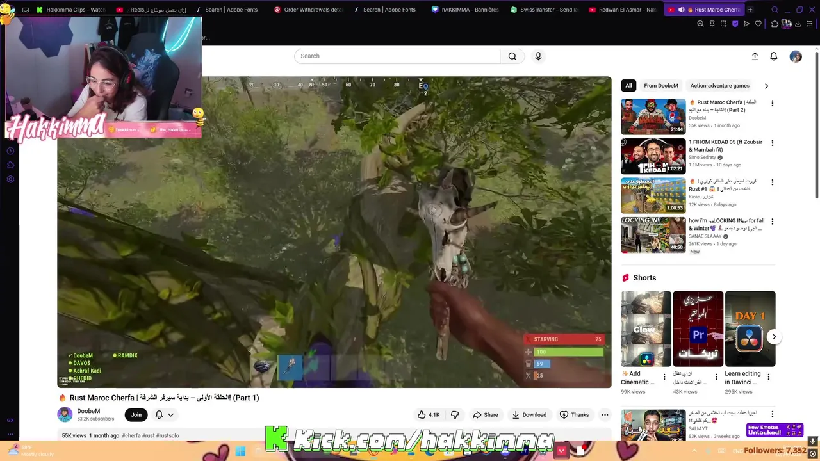Image resolution: width=820 pixels, height=461 pixels.
Task: Switch to the SwissTransfer tab
Action: click(x=545, y=10)
